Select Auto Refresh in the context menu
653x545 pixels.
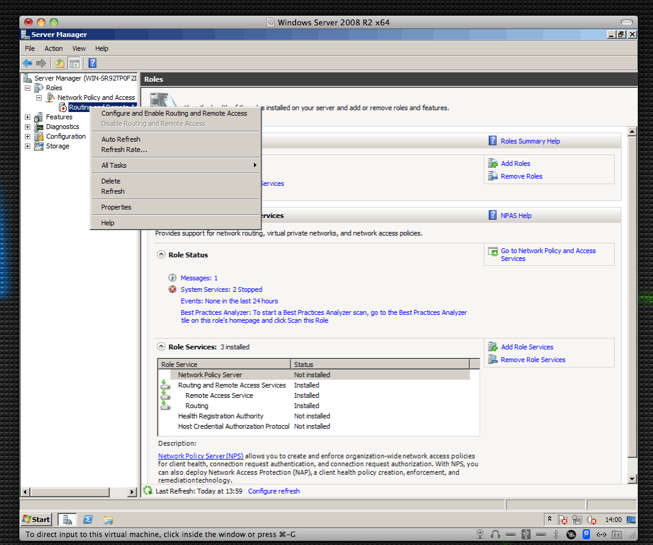176,139
